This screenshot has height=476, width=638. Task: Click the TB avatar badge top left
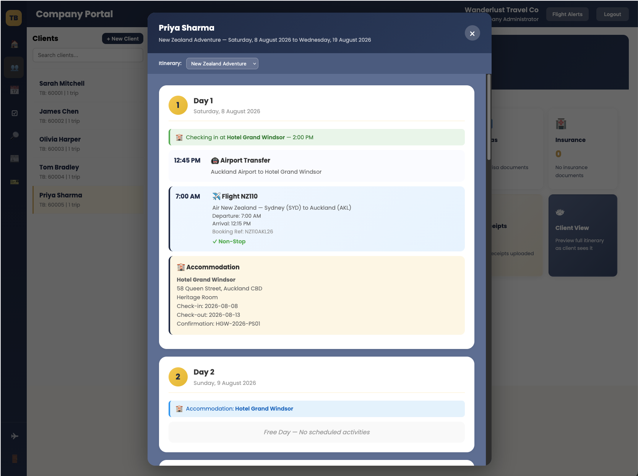pyautogui.click(x=14, y=18)
